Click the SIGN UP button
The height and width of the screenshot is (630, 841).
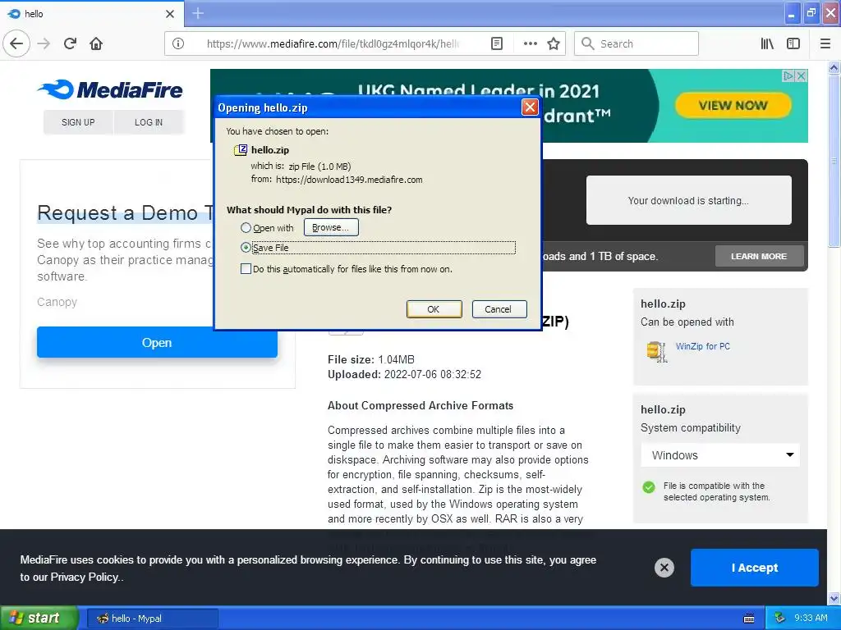[78, 122]
